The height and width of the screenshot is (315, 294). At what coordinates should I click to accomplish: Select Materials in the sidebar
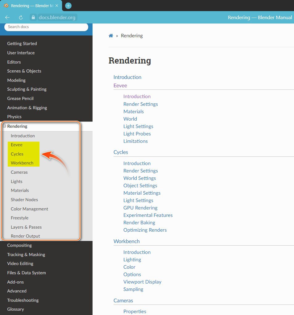[x=20, y=190]
